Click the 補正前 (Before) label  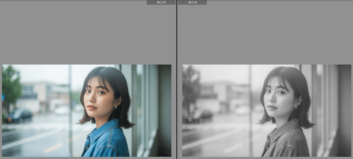(161, 2)
